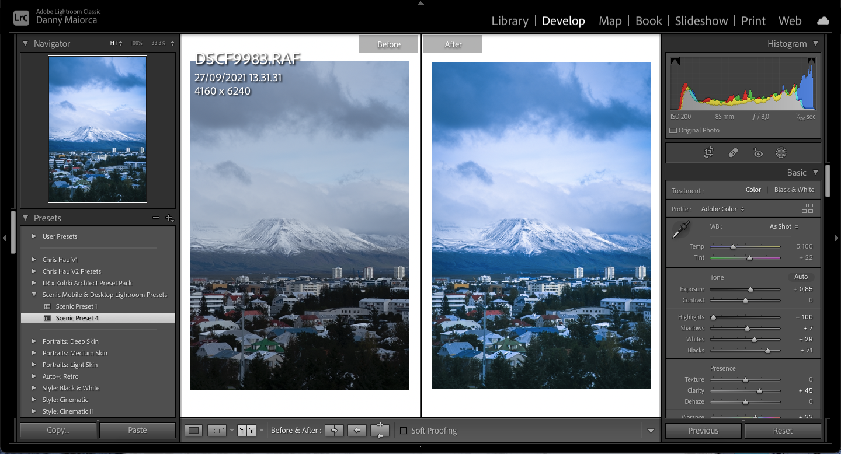Switch to the Web module
Image resolution: width=841 pixels, height=454 pixels.
point(790,21)
